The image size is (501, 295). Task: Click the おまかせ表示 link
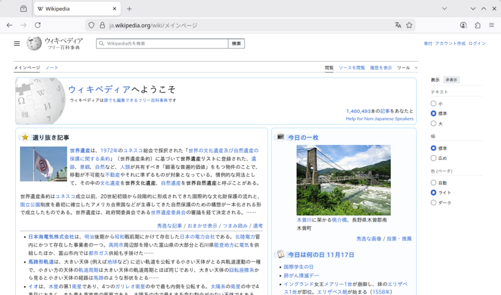202,226
